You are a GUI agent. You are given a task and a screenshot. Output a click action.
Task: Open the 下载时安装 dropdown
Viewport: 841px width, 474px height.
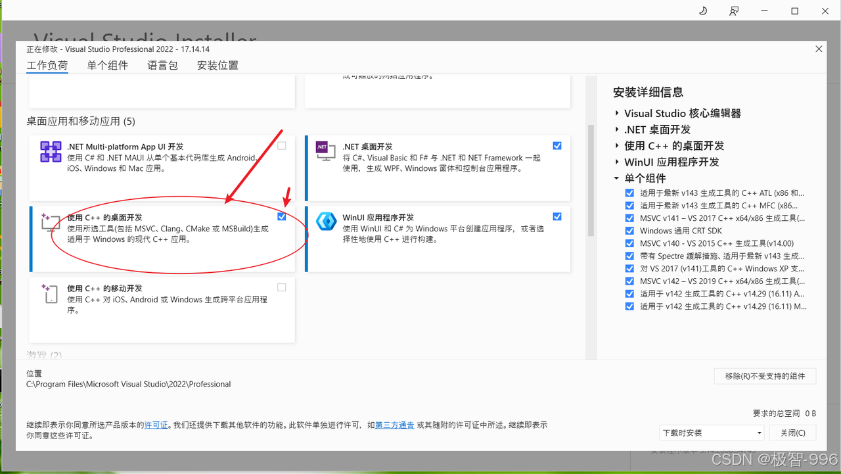click(x=712, y=433)
